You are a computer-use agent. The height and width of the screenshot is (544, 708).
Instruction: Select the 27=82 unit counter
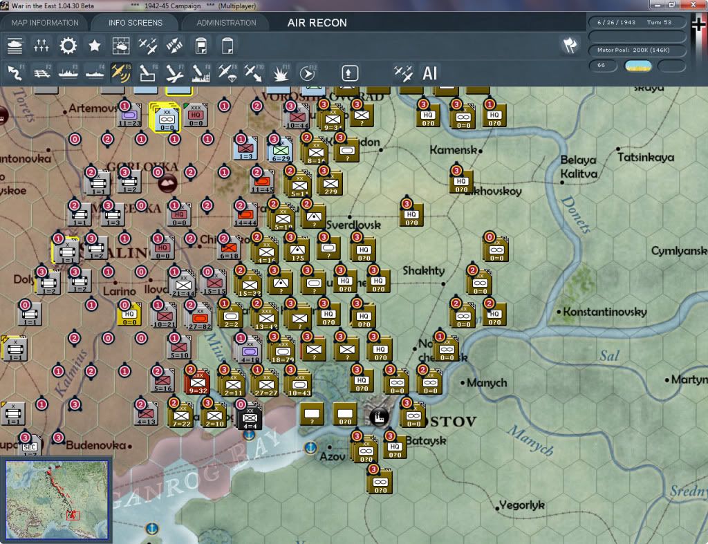click(199, 318)
